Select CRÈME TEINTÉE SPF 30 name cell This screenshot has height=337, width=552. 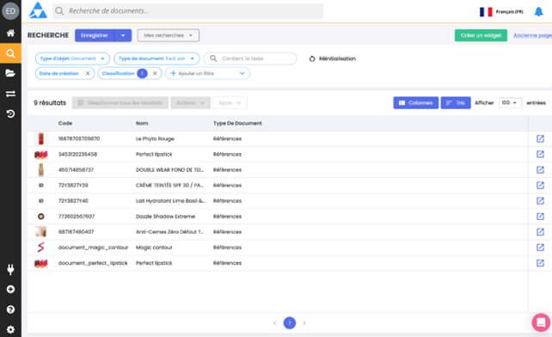[169, 185]
